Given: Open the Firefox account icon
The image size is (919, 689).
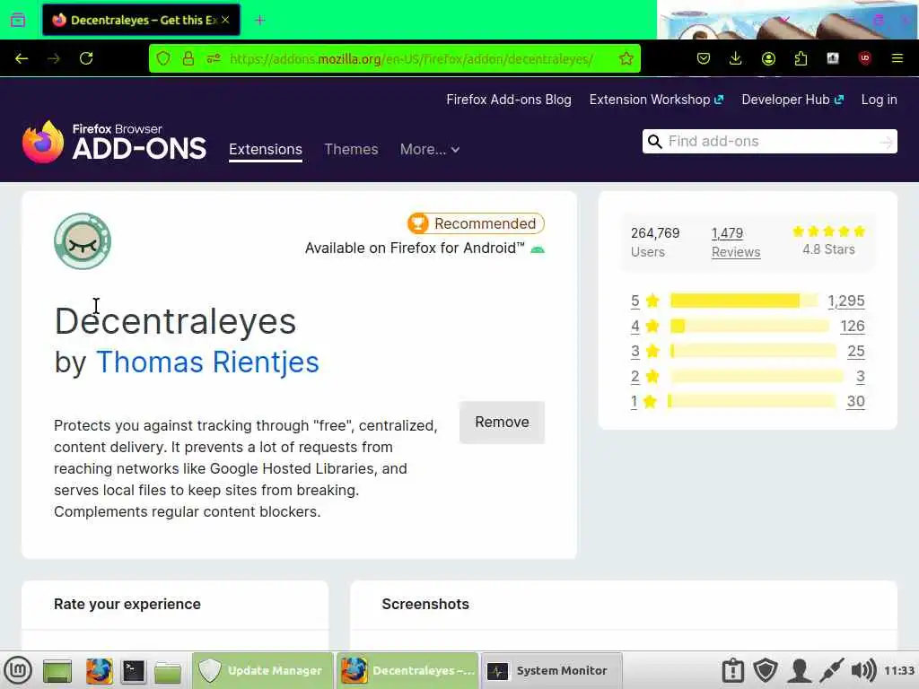Looking at the screenshot, I should point(768,58).
